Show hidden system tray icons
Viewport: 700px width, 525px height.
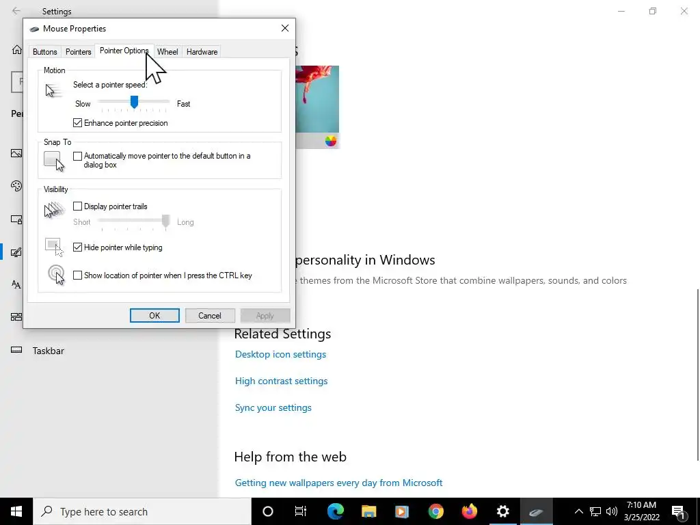point(578,511)
